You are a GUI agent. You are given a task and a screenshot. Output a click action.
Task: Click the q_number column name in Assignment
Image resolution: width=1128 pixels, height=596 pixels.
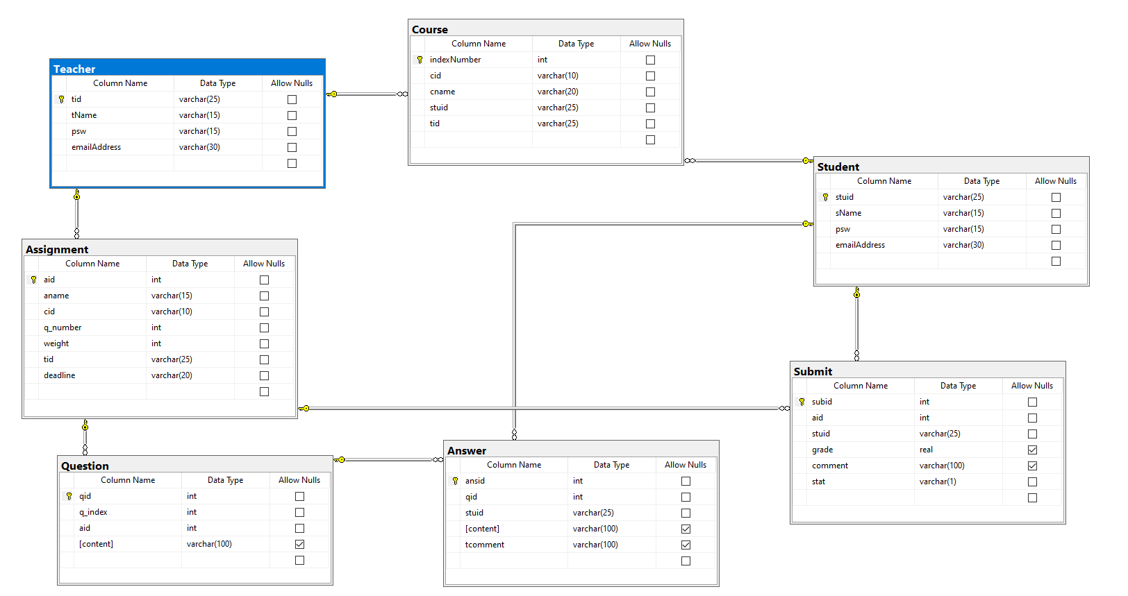(x=63, y=327)
